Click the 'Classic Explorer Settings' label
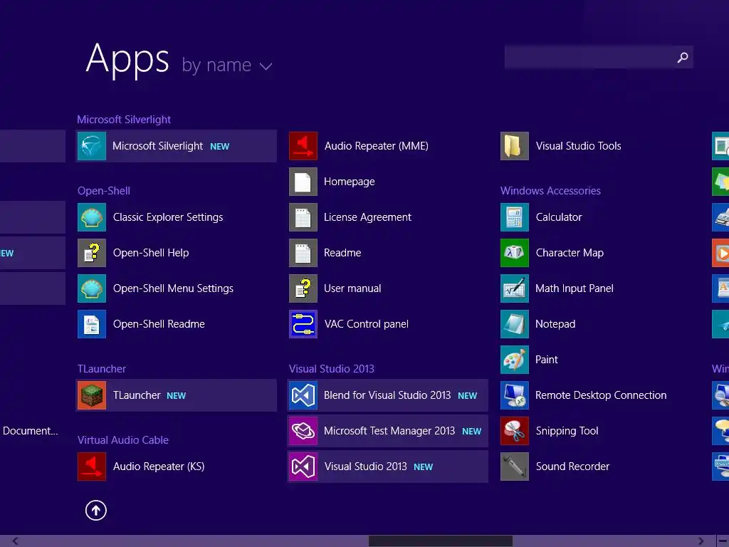 pyautogui.click(x=168, y=217)
